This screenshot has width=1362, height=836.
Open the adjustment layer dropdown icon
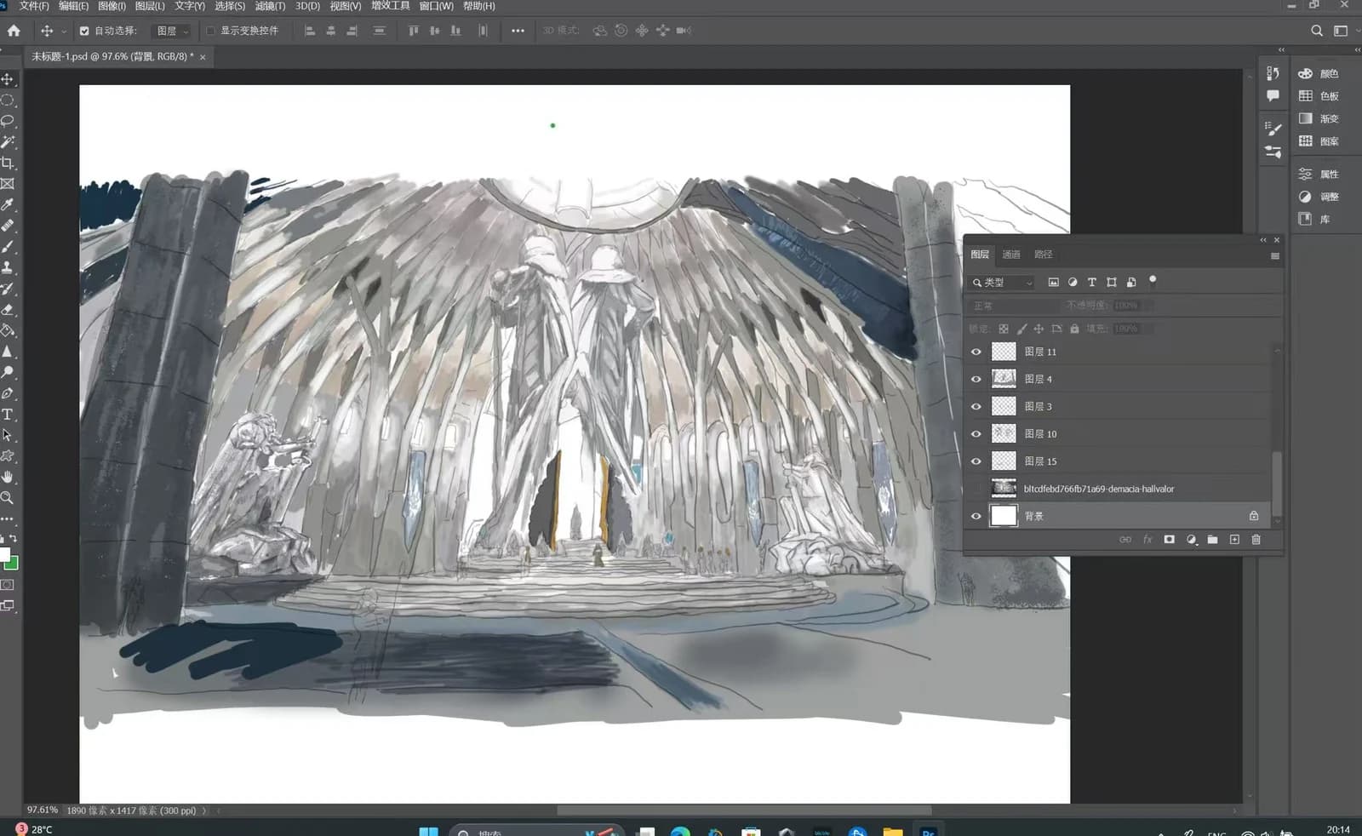1191,540
